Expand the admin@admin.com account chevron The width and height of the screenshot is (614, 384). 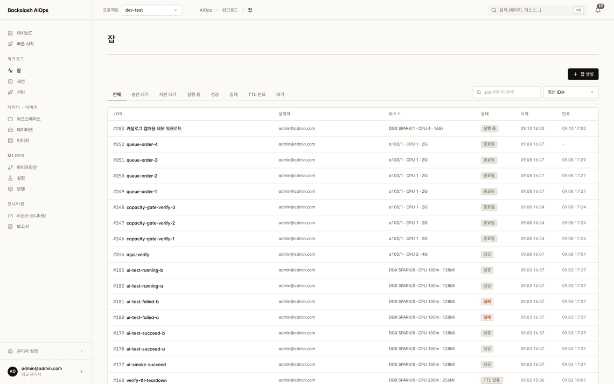point(81,372)
